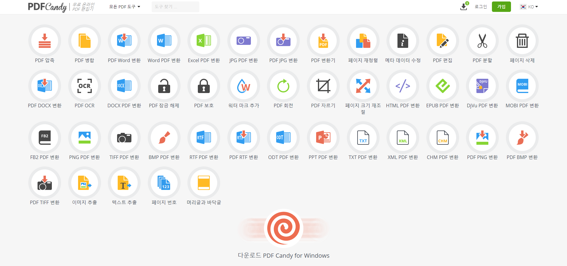This screenshot has width=567, height=266.
Task: Open the PDF 압축 compress tool icon
Action: coord(45,41)
